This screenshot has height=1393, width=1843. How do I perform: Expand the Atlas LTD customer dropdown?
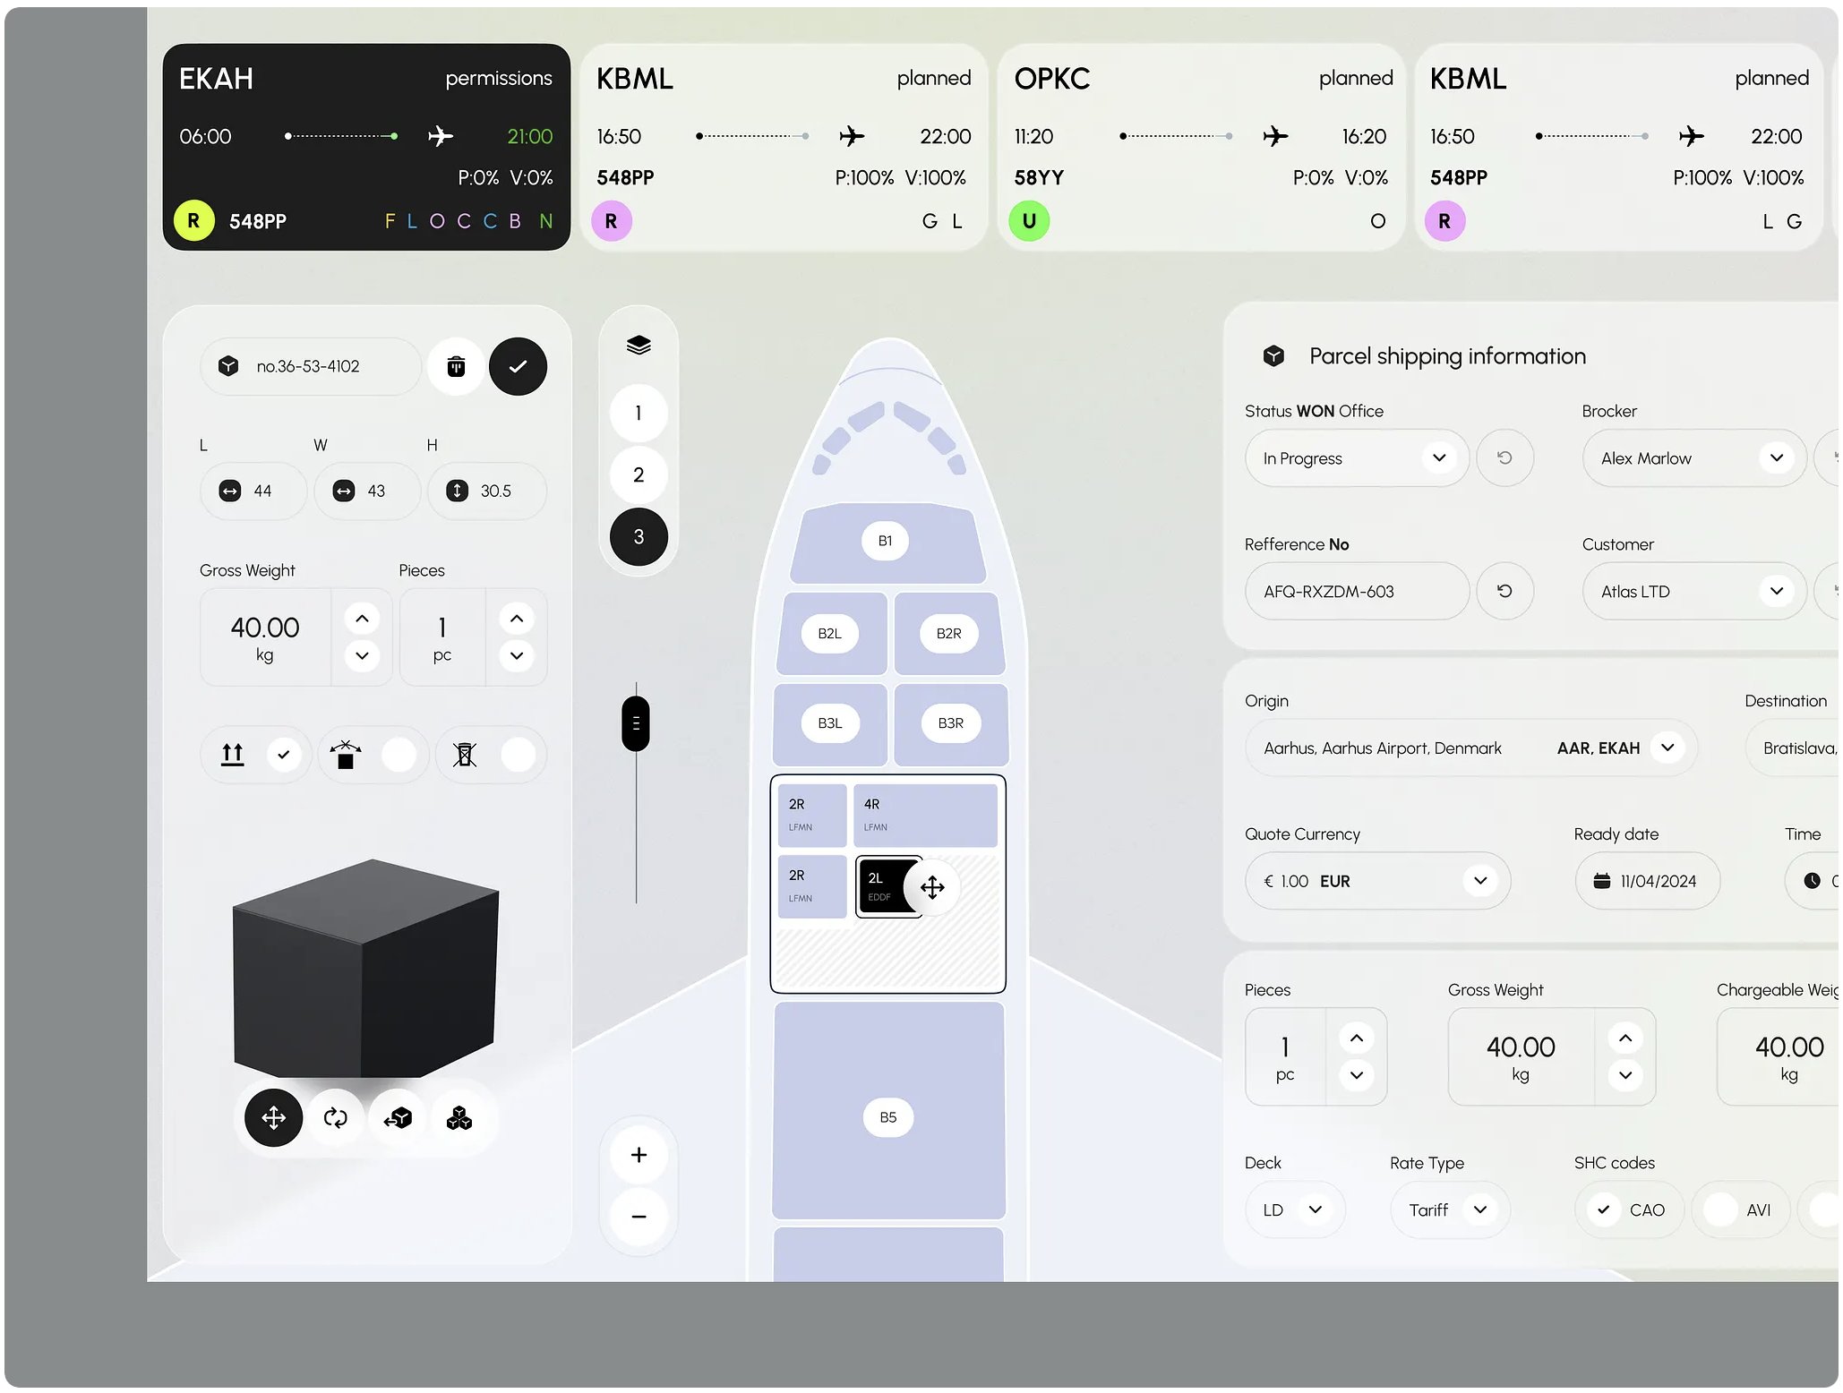tap(1777, 591)
